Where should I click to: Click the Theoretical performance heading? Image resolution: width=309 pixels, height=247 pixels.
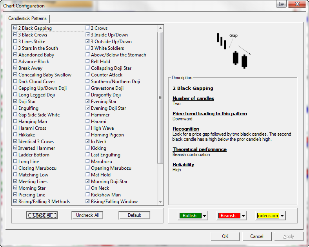200,149
